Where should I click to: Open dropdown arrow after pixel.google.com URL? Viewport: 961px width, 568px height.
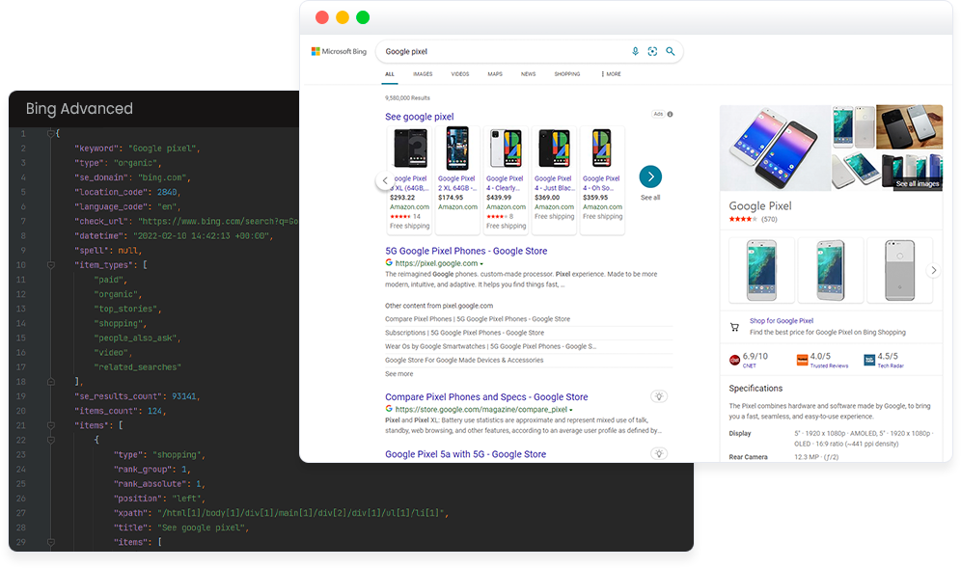[481, 264]
